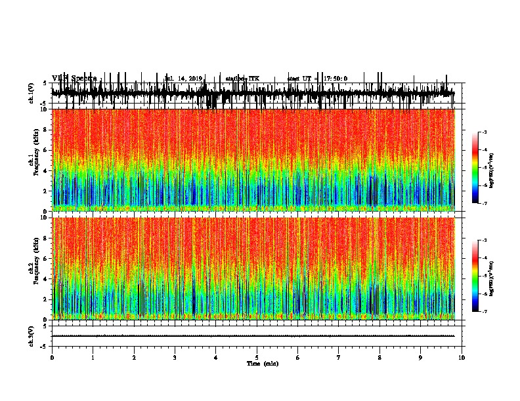This screenshot has width=520, height=401.
Task: Click the ch.2 spectrogram color bar
Action: [475, 276]
